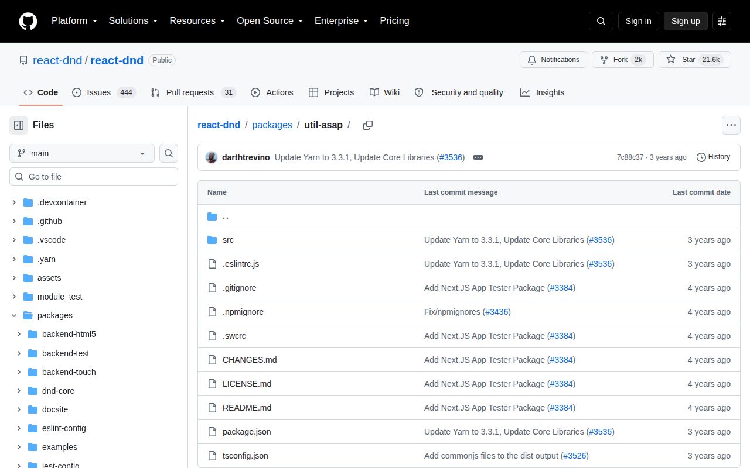
Task: Click the Notifications button
Action: click(553, 60)
